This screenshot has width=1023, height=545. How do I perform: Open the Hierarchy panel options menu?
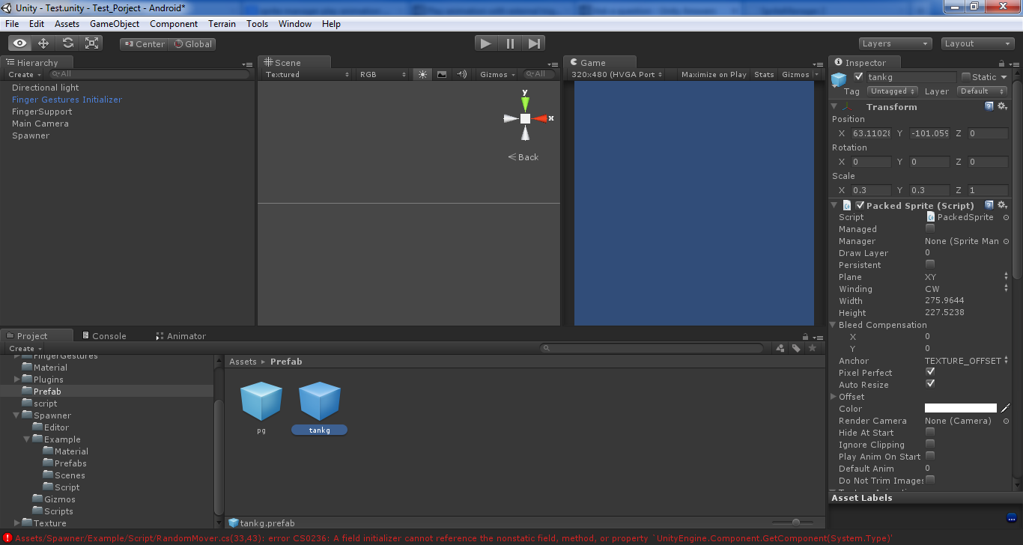tap(248, 64)
